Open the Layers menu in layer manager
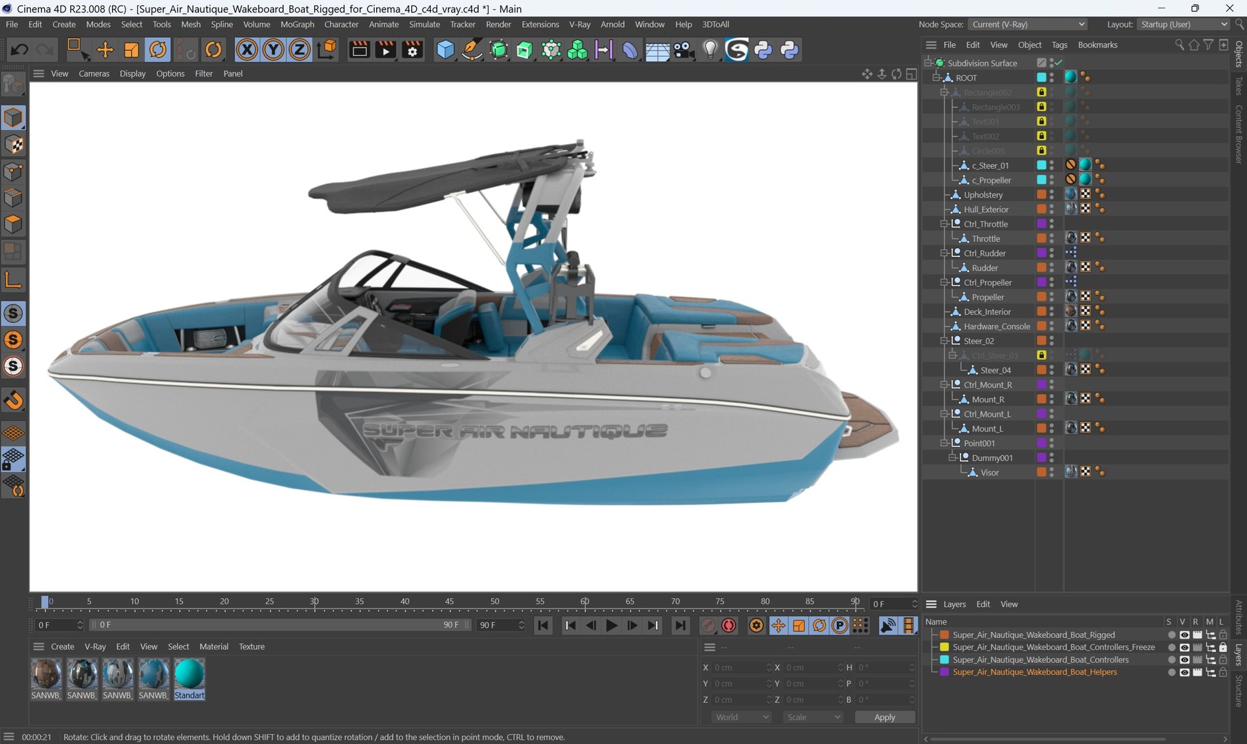The height and width of the screenshot is (744, 1247). tap(954, 604)
